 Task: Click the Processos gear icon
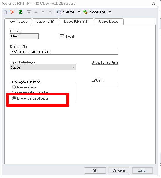85,12
